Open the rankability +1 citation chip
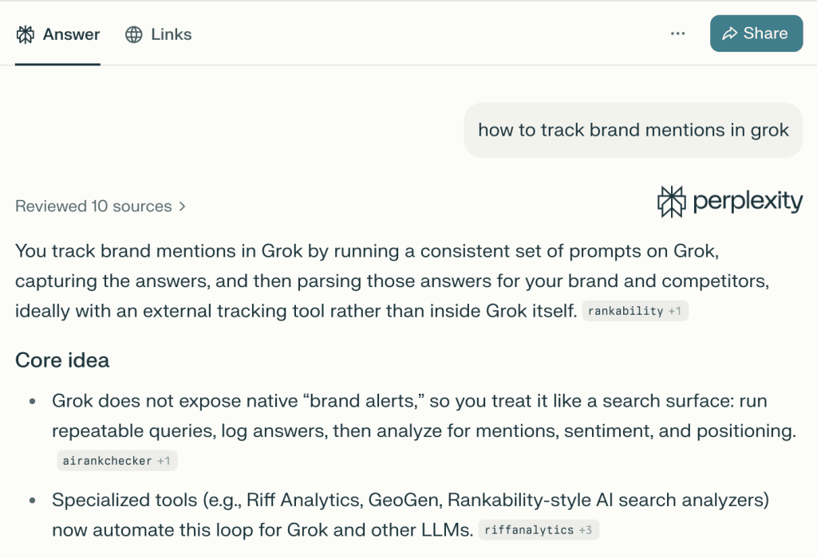817x558 pixels. coord(635,311)
